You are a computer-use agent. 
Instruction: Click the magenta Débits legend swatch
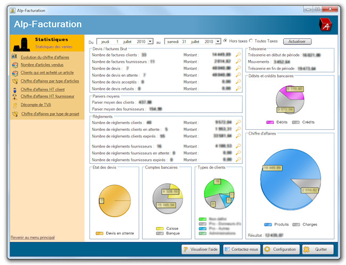269,122
